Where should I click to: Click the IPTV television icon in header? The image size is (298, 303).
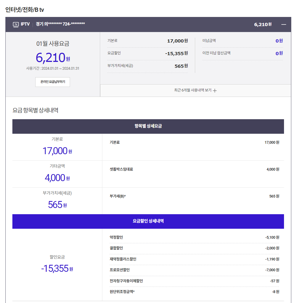point(16,24)
